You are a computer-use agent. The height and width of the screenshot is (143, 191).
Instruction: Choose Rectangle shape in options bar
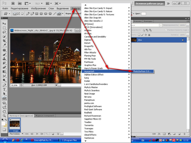coord(37,14)
